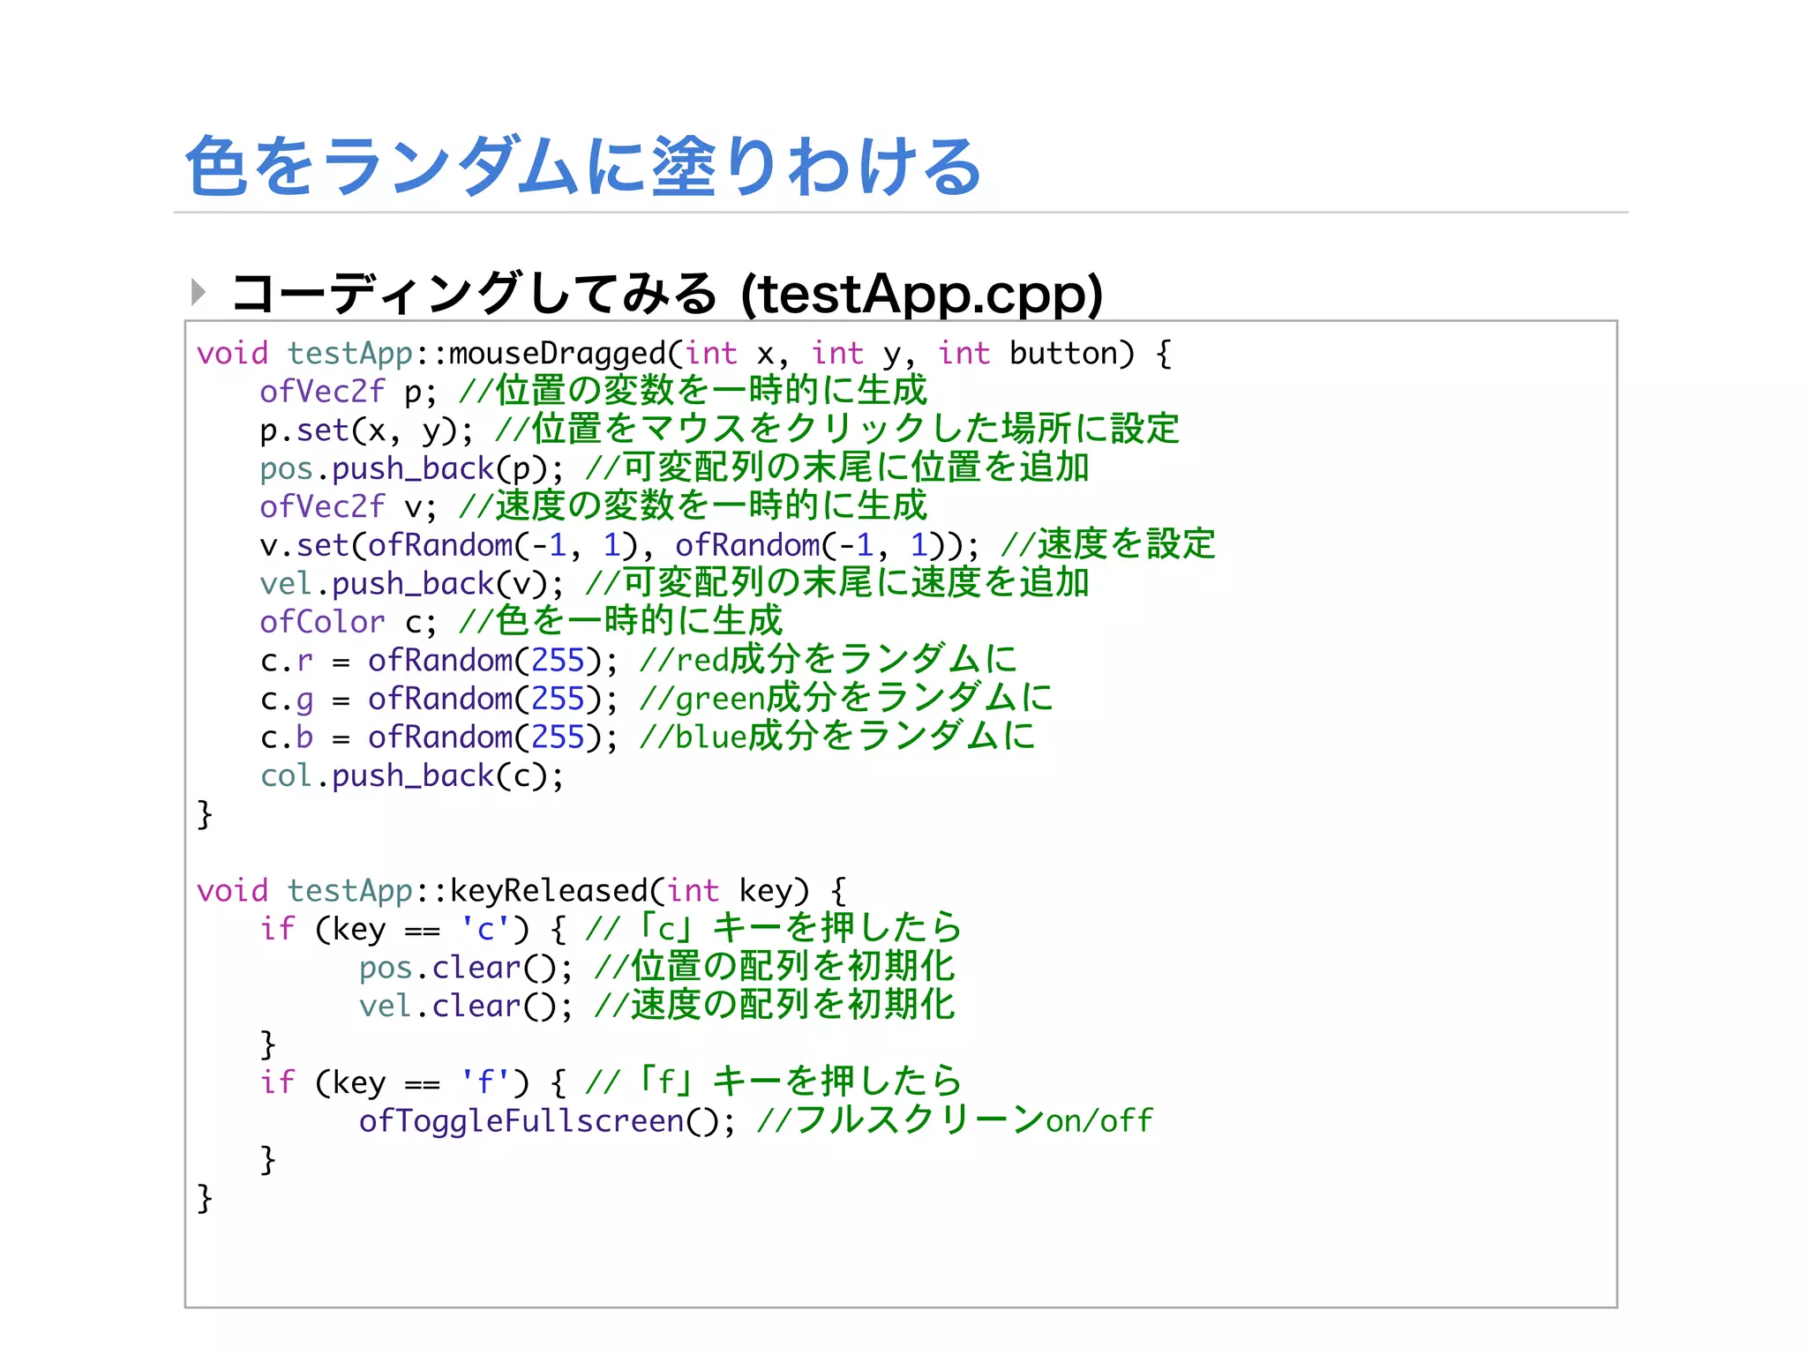Screen dimensions: 1807x1355
Task: Click the line if (key == 'c')
Action: coord(611,928)
